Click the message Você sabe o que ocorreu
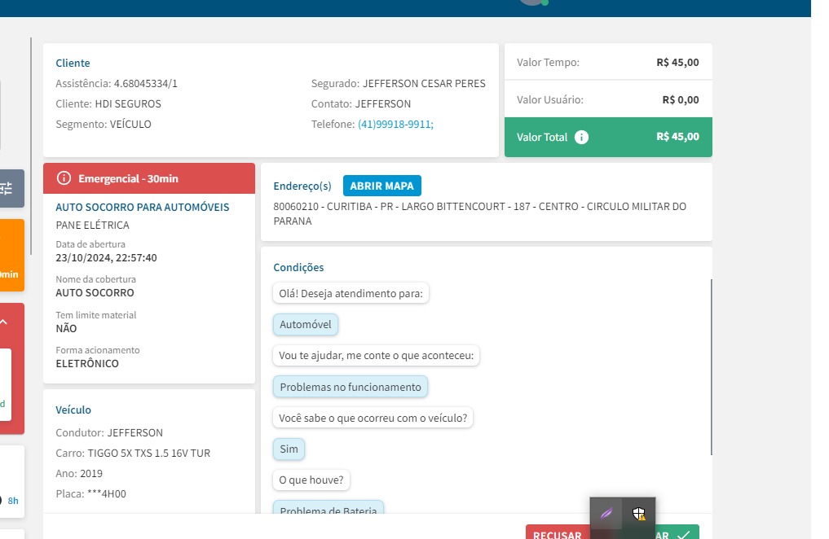The image size is (829, 539). [373, 418]
